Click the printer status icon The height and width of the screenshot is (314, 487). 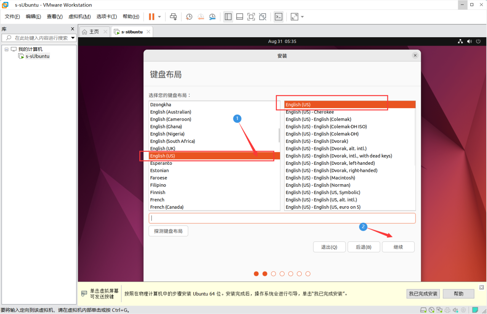pyautogui.click(x=447, y=310)
